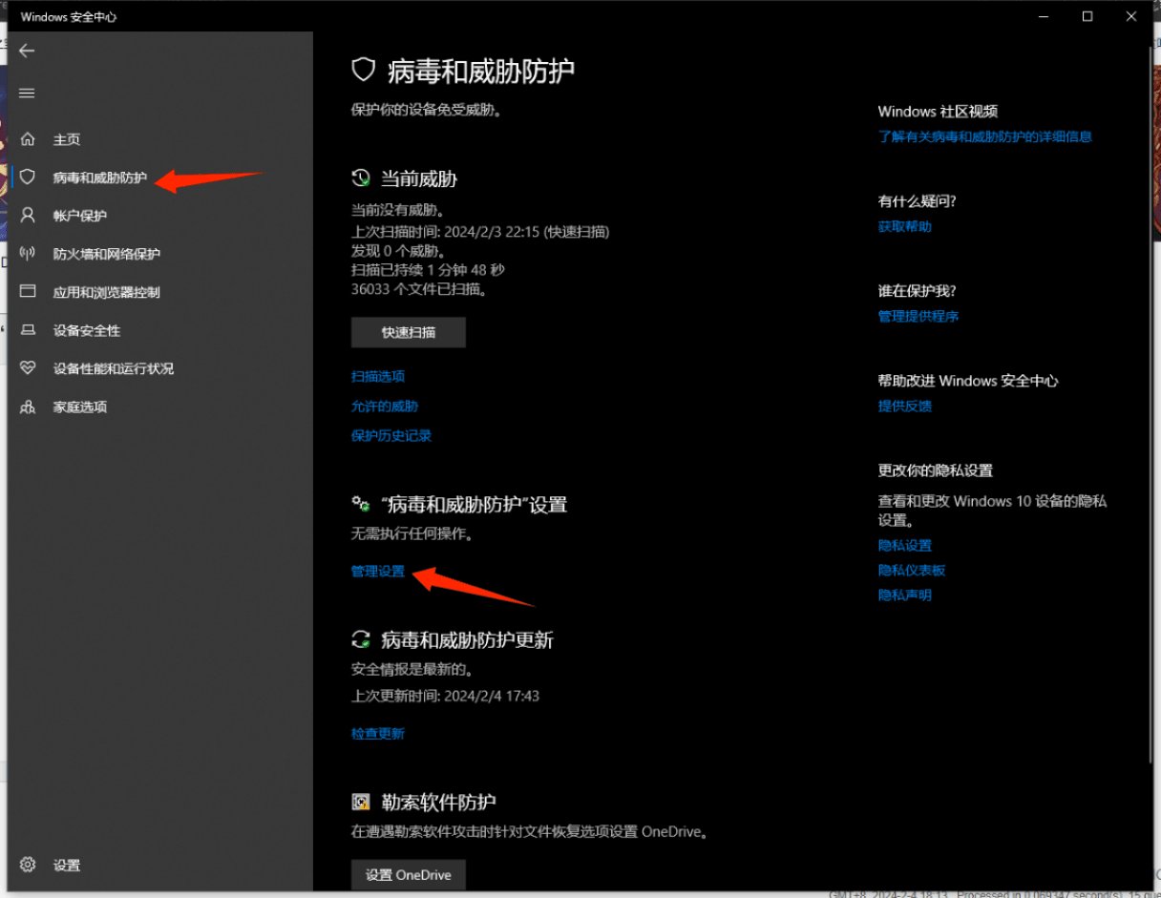Minimize the Windows 安全中心 window
Viewport: 1161px width, 898px height.
pyautogui.click(x=1044, y=16)
